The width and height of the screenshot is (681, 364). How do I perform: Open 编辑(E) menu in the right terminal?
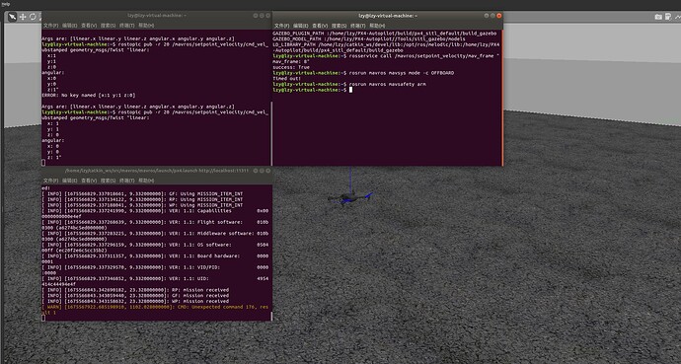pyautogui.click(x=301, y=26)
